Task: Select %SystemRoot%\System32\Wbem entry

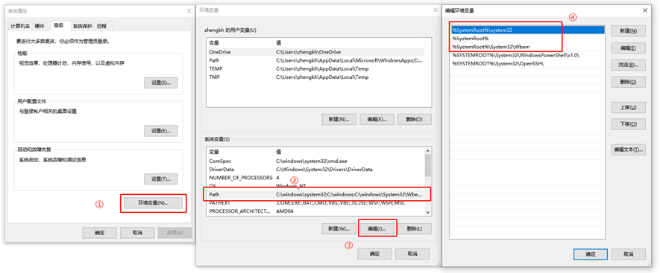Action: (x=527, y=47)
